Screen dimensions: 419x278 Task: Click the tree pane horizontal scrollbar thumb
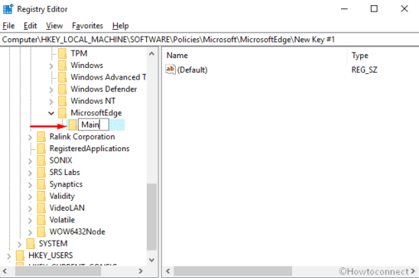coord(58,271)
